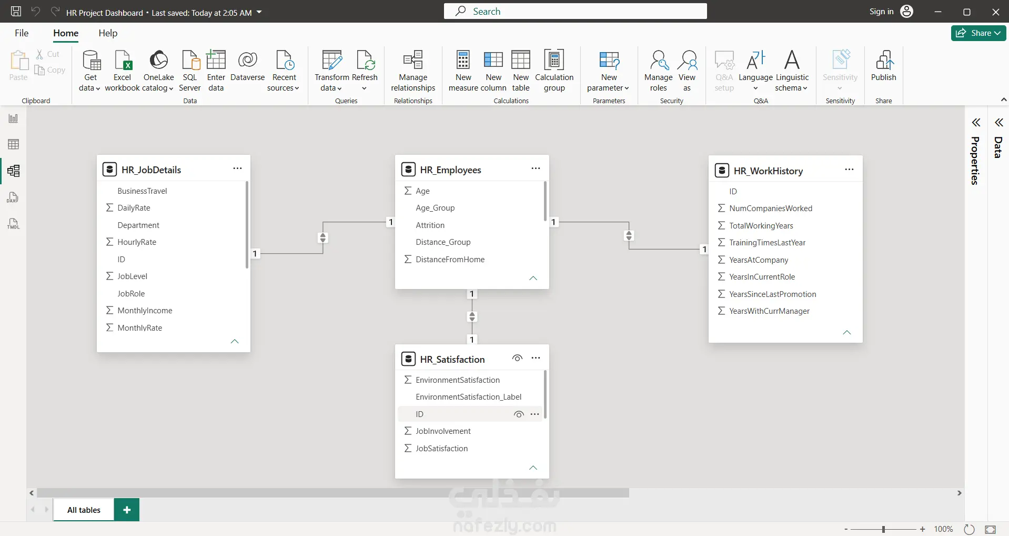Connect to SQL Server
The width and height of the screenshot is (1009, 536).
pyautogui.click(x=190, y=71)
